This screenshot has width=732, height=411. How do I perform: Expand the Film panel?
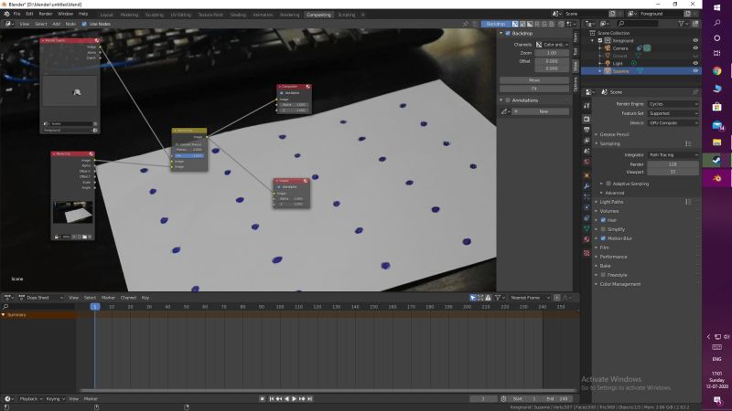point(604,248)
